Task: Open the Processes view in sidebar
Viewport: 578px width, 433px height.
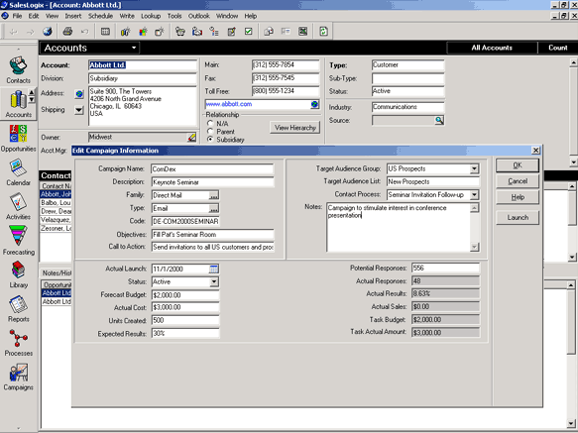Action: pos(18,343)
